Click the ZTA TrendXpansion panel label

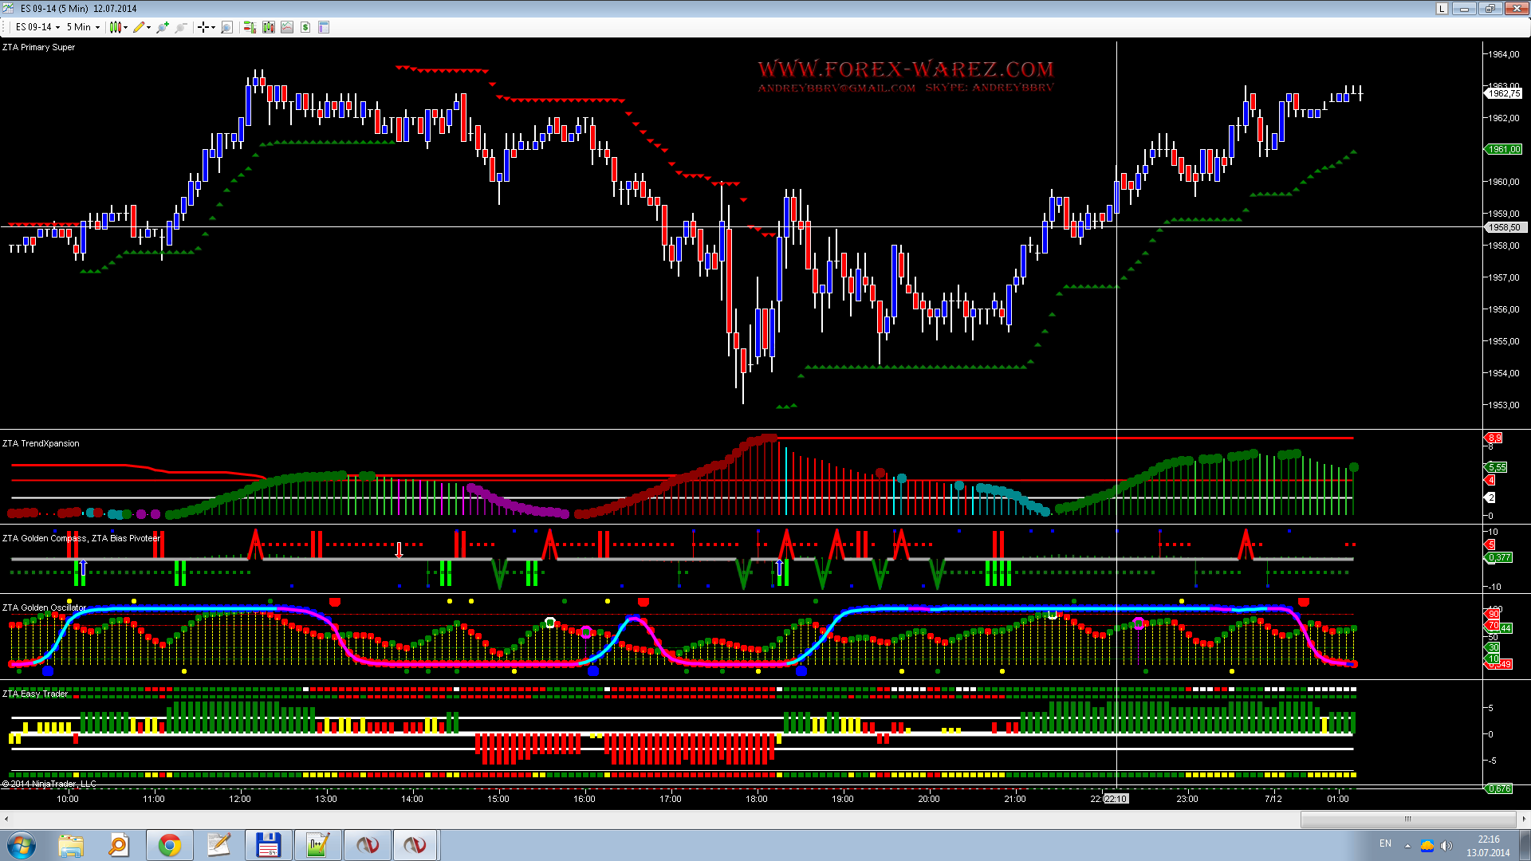tap(41, 443)
